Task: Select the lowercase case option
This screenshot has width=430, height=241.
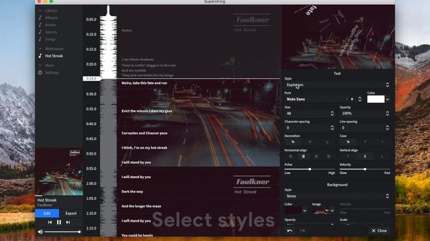Action: click(x=382, y=142)
